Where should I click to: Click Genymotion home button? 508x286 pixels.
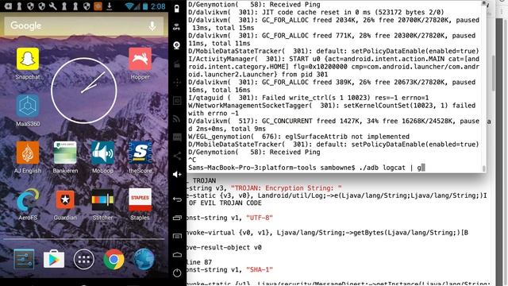(x=177, y=254)
